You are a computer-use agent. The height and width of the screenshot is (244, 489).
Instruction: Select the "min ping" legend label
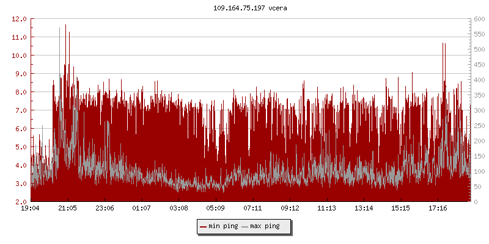coord(222,226)
